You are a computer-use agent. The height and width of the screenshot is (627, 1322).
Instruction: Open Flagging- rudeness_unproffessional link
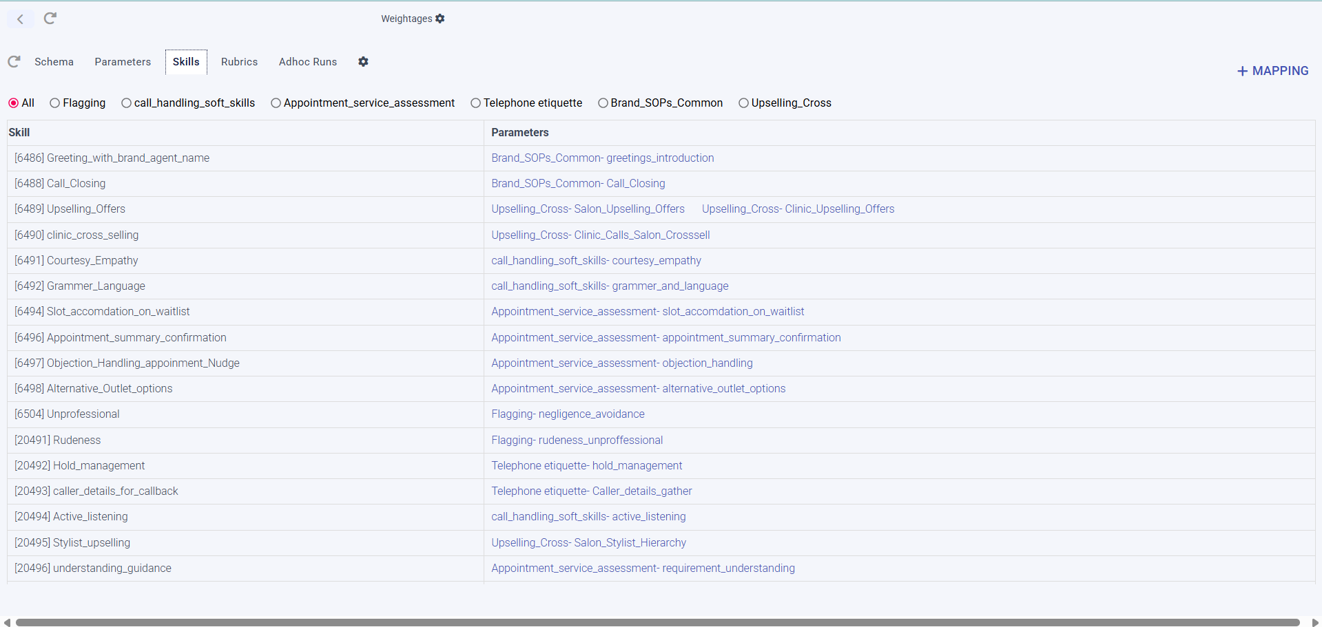pos(577,440)
